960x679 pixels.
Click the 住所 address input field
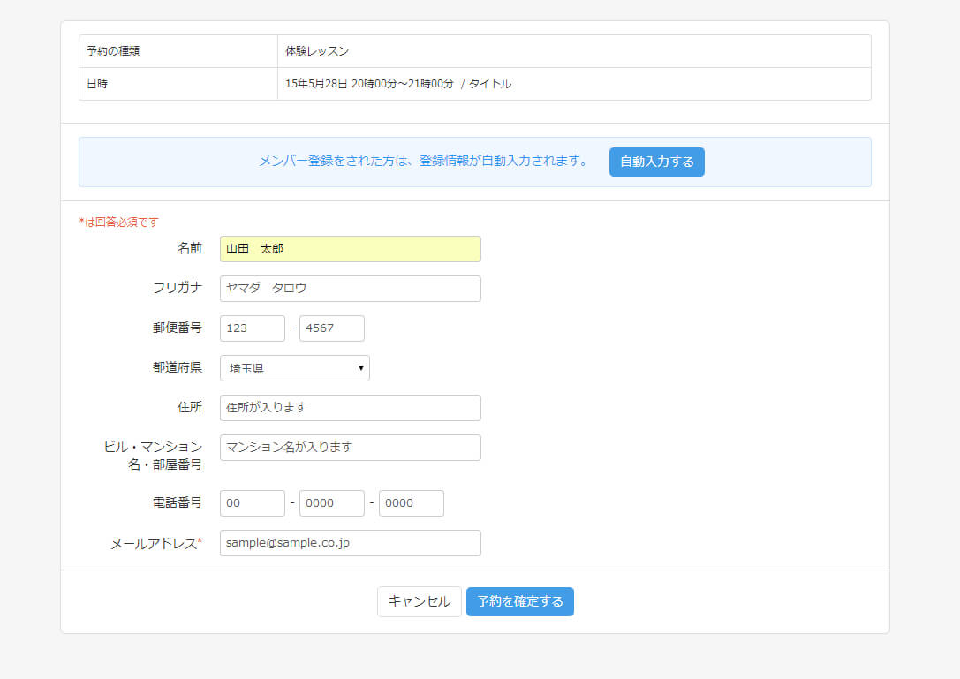point(350,408)
